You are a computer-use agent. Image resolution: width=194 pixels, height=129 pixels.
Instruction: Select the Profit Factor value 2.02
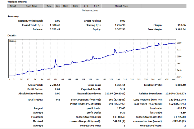(57, 89)
